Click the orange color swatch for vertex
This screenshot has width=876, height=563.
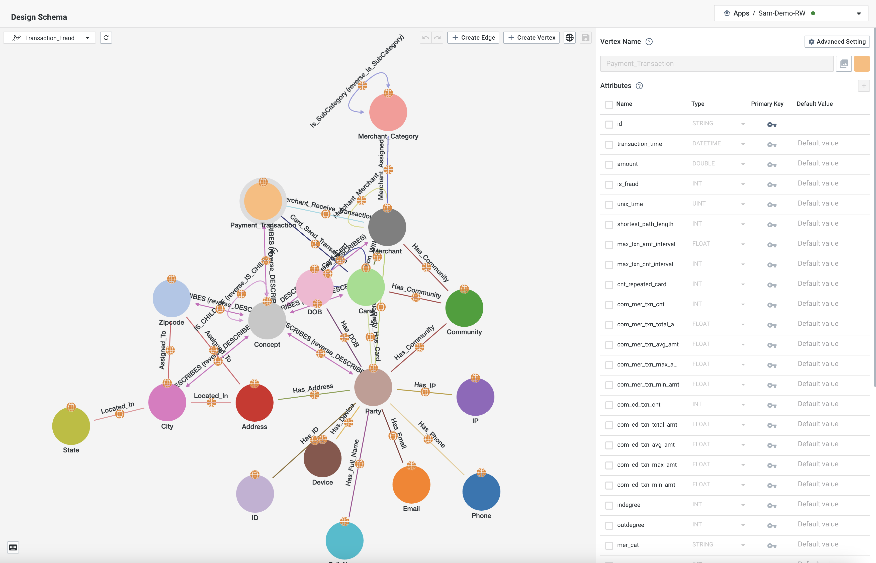[x=862, y=63]
